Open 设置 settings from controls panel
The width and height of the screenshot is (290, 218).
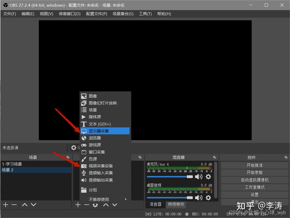point(255,195)
